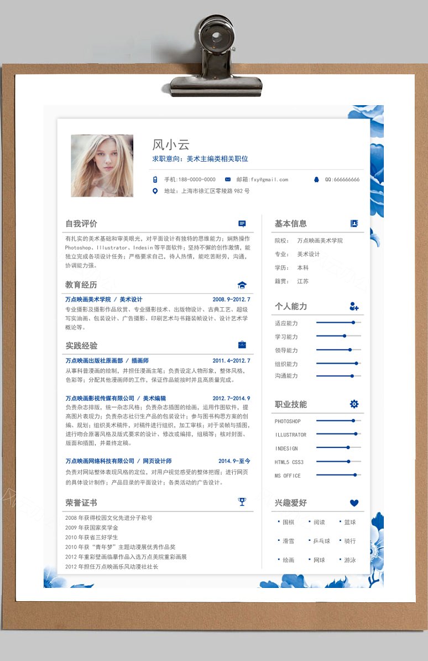Viewport: 428px width, 661px height.
Task: Click the contact book icon in 基本信息
Action: coord(354,224)
